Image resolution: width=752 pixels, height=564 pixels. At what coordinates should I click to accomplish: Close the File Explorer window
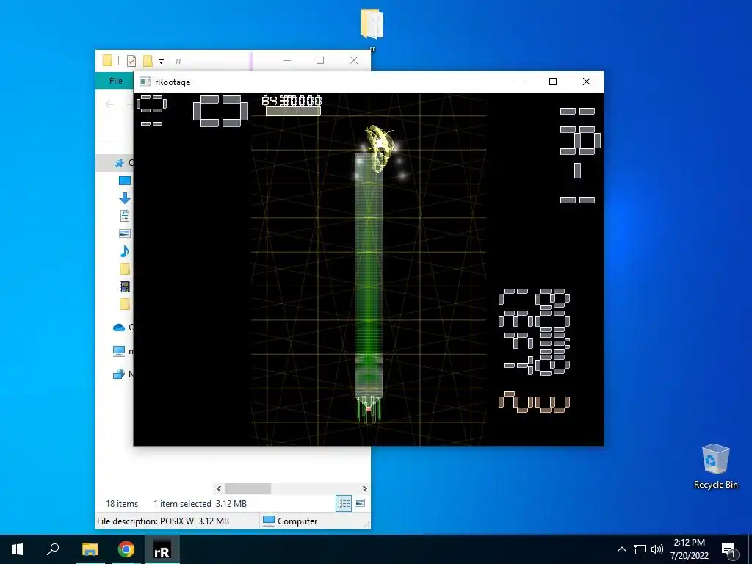354,60
